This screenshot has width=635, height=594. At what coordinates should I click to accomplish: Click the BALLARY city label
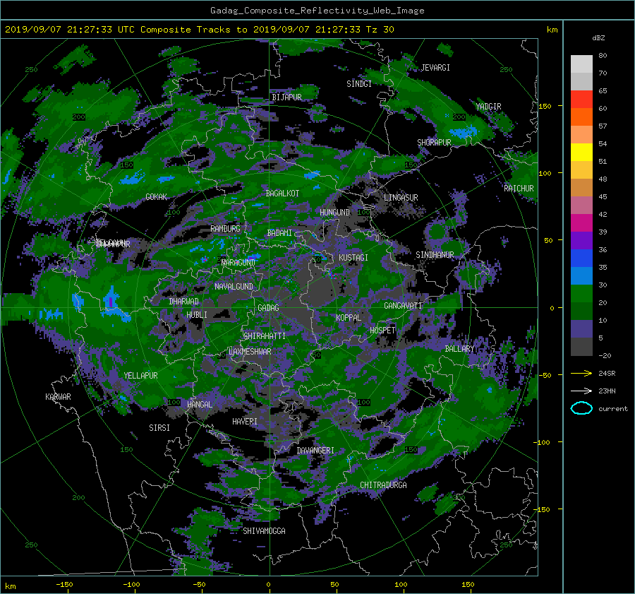[459, 349]
